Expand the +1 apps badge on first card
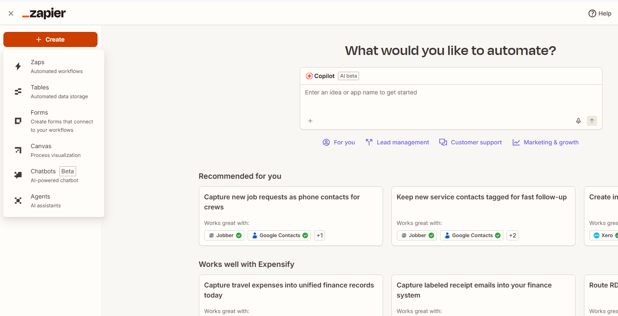 click(x=320, y=235)
